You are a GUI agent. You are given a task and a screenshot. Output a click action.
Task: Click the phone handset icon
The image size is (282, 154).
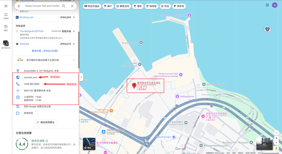pyautogui.click(x=18, y=84)
